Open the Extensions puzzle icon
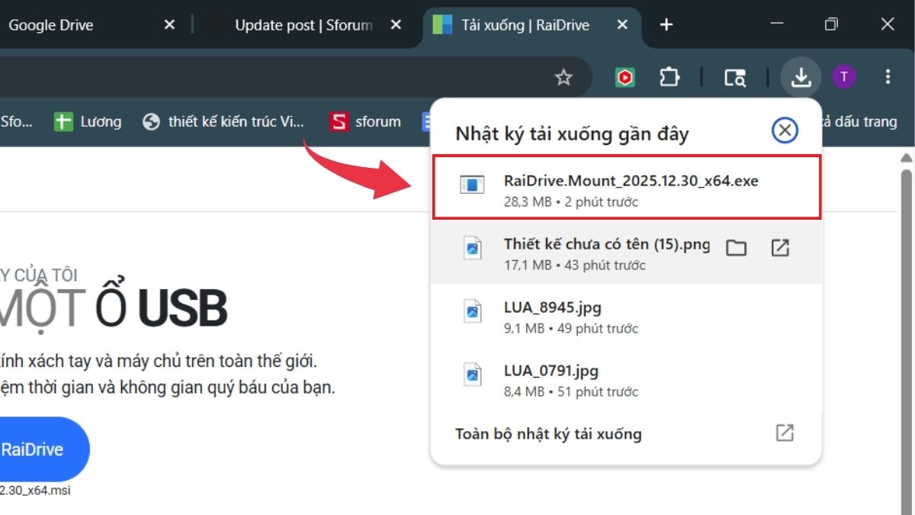Viewport: 915px width, 515px height. [669, 77]
